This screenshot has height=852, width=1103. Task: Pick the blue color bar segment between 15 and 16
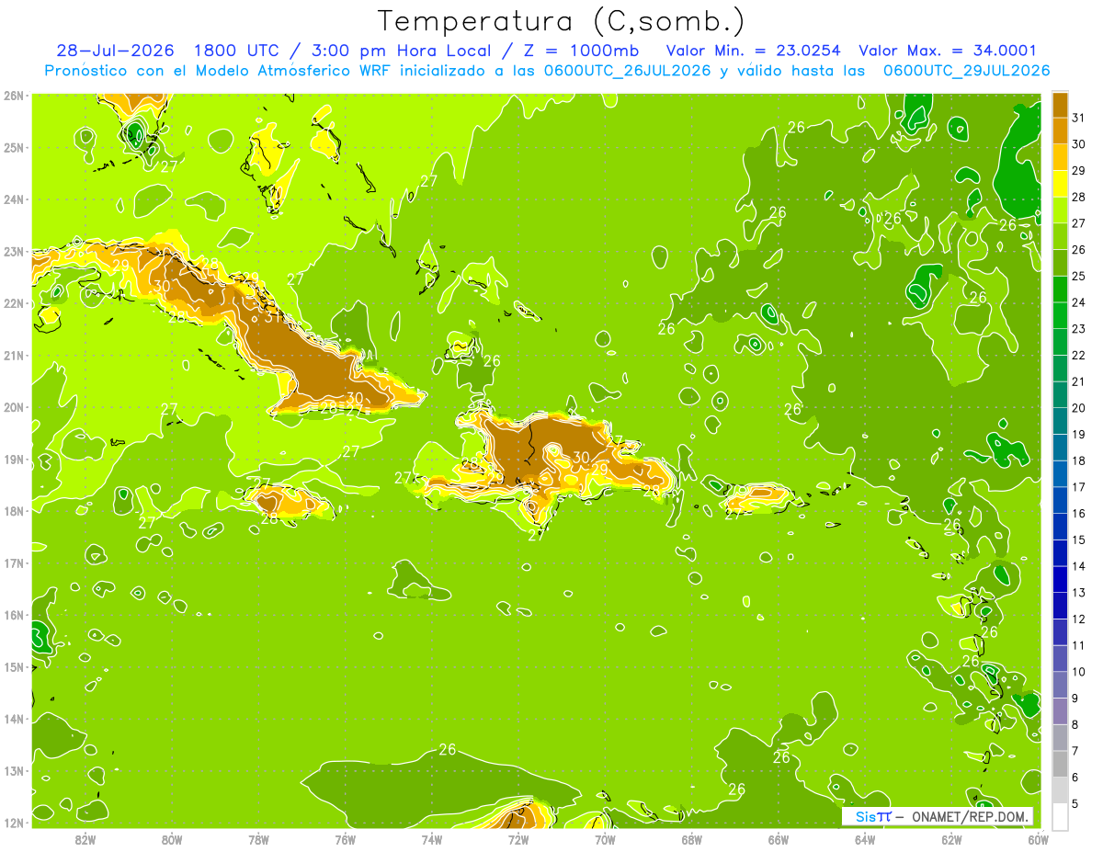[x=1060, y=527]
